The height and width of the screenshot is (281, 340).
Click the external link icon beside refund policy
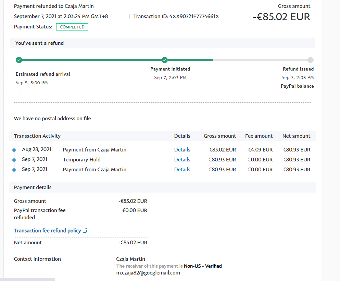click(x=85, y=231)
